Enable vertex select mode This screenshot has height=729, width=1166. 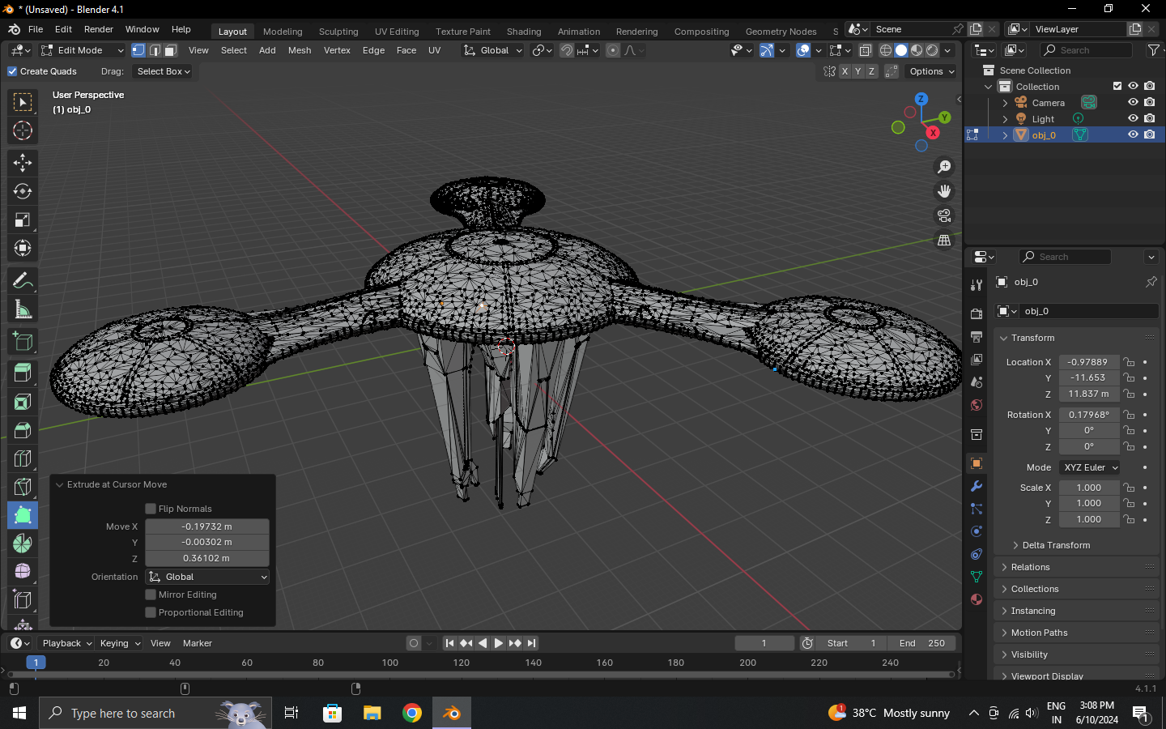click(x=138, y=50)
